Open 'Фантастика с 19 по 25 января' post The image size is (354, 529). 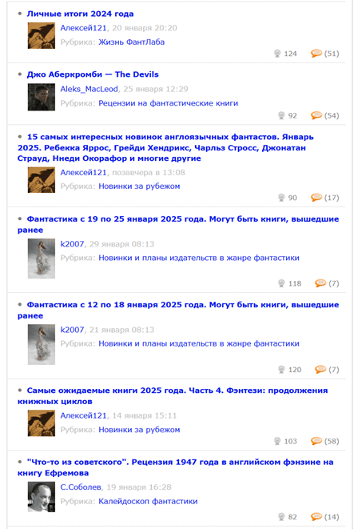tap(178, 224)
